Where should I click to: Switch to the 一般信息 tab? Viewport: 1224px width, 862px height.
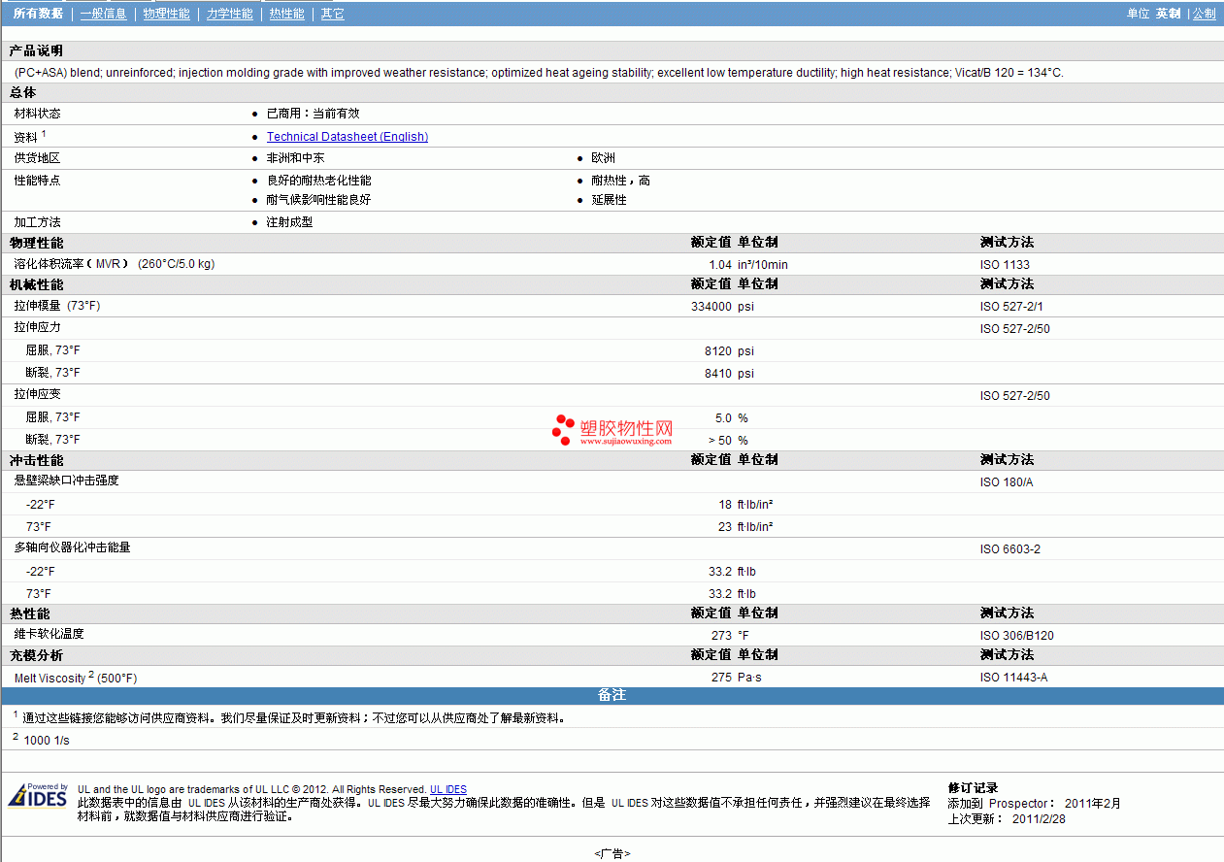click(x=103, y=14)
